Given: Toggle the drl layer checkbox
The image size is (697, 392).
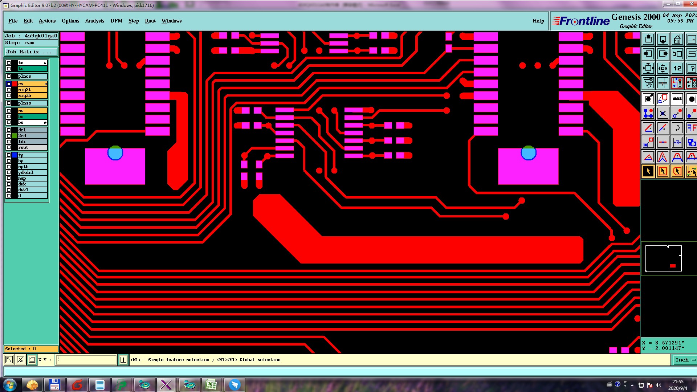Looking at the screenshot, I should [9, 130].
